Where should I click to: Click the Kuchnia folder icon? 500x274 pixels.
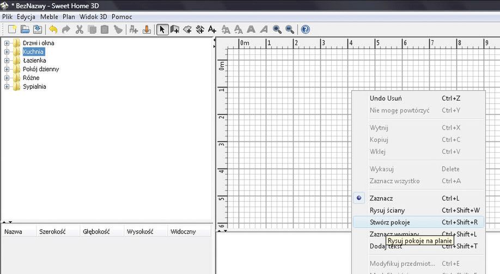tap(16, 52)
